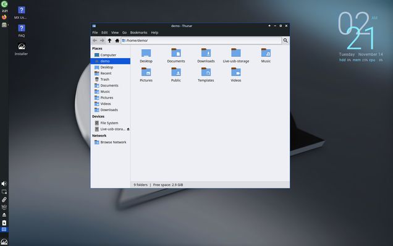Open the Help menu

pos(154,33)
